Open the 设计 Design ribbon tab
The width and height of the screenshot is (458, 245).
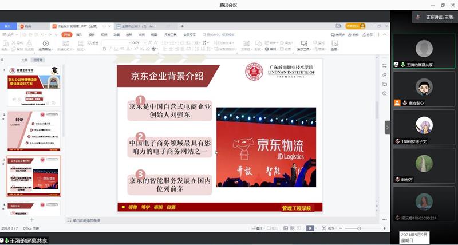point(92,34)
